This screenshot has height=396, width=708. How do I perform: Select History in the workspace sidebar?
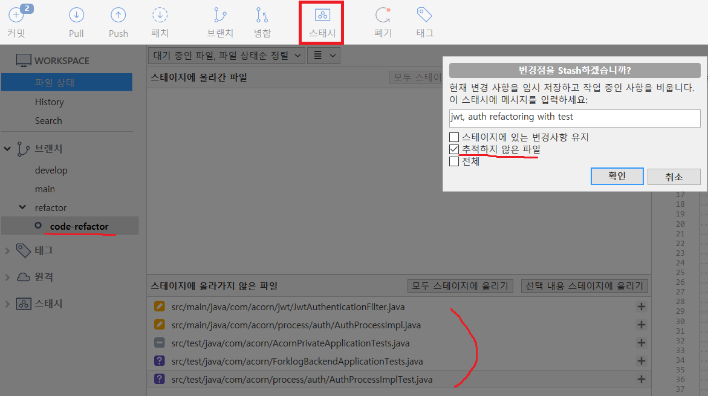49,102
